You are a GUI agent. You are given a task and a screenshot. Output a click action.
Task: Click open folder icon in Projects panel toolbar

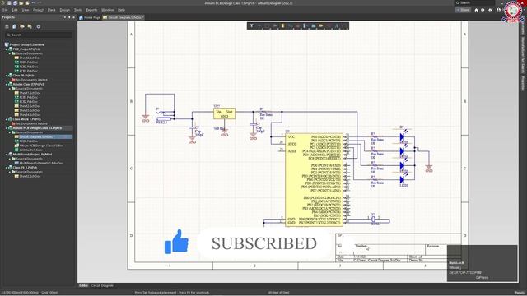[x=22, y=26]
